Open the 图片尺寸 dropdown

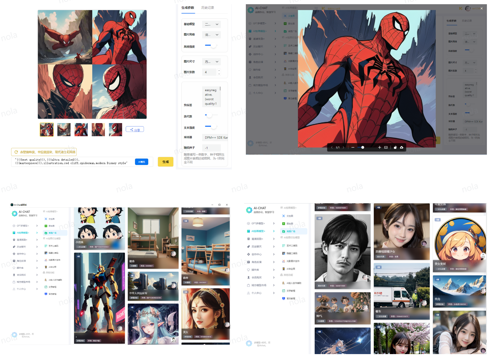point(211,62)
